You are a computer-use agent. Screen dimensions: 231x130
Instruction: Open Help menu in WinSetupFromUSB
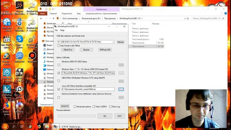[x=62, y=30]
